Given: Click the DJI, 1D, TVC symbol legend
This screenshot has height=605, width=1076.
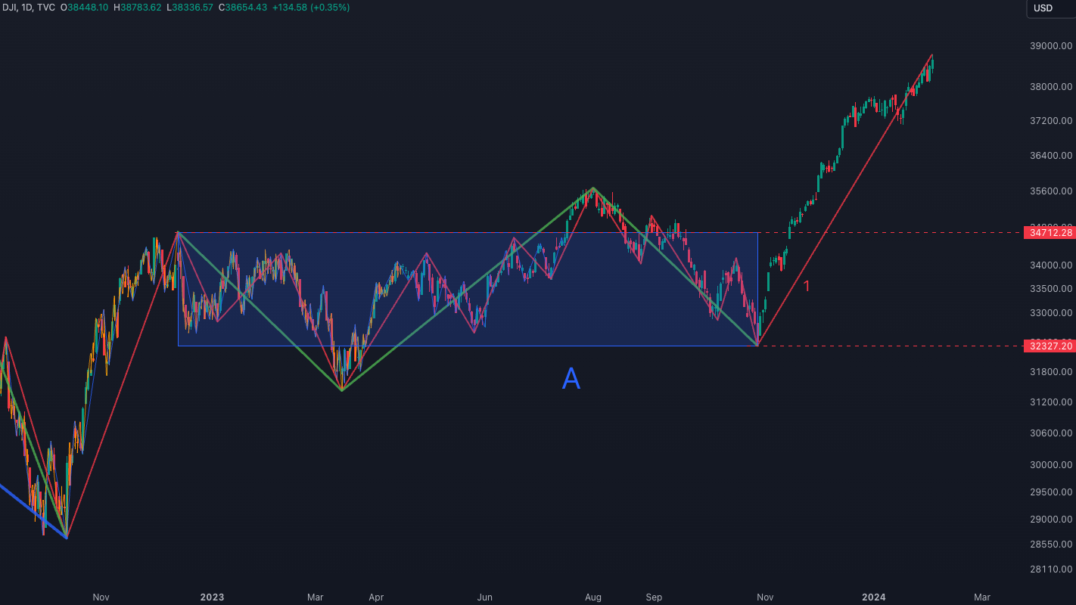Looking at the screenshot, I should coord(27,8).
